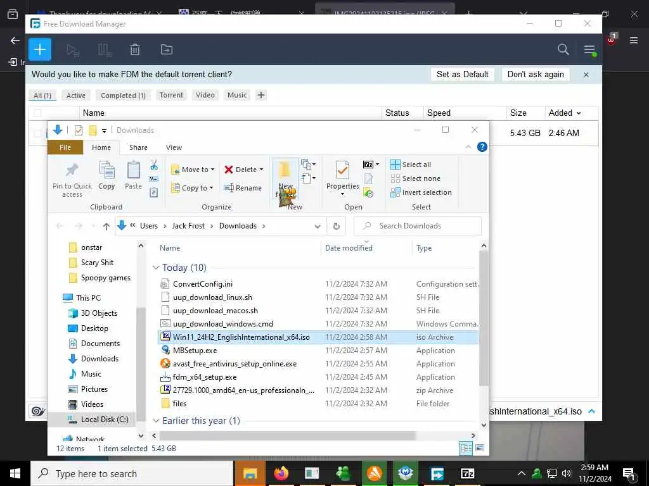Open the address bar history dropdown
Screen dimensions: 649x486
318,226
